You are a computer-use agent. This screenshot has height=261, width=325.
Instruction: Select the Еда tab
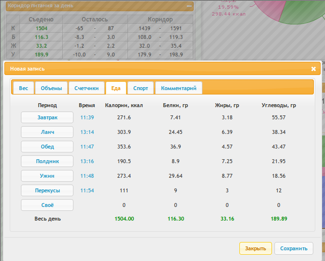click(116, 88)
